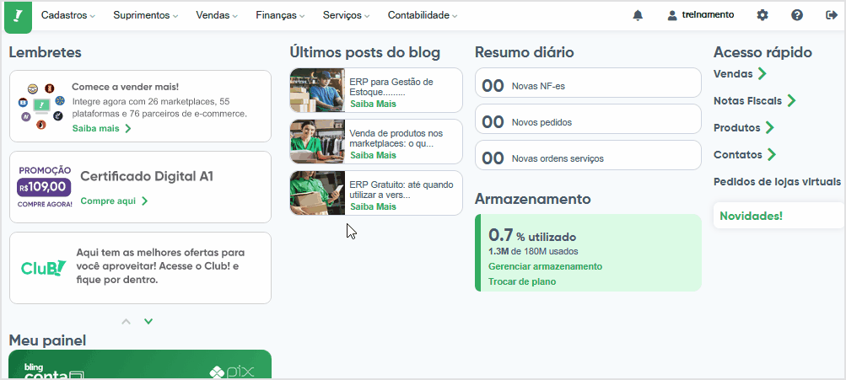The image size is (846, 380).
Task: Click the Trocar de plano link
Action: [522, 281]
